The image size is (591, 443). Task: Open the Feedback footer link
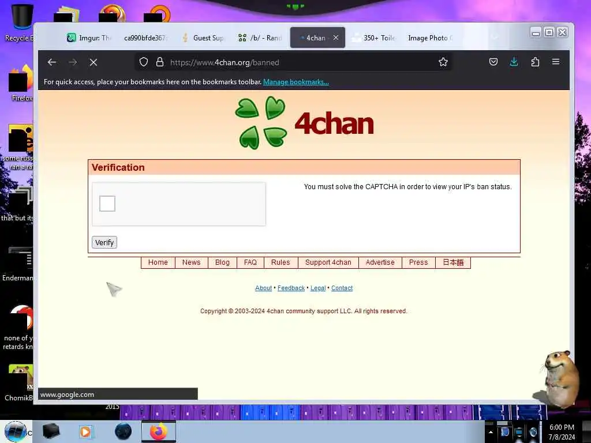[x=291, y=288]
